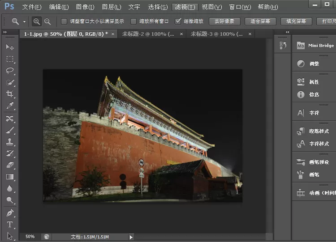Screen dimensions: 336x242
Task: Switch to the 未标题-3 document tab
Action: point(217,34)
